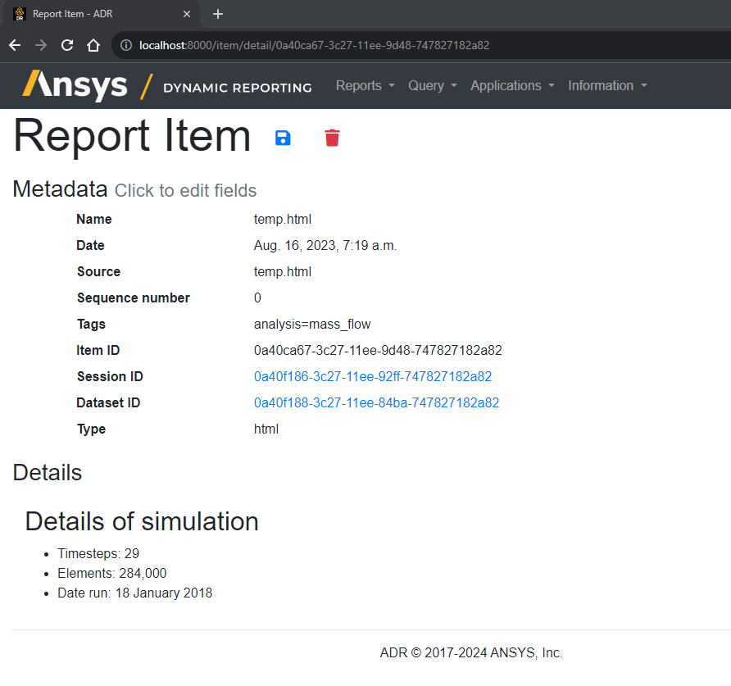This screenshot has height=686, width=731.
Task: Select the Report Item - ADR browser tab
Action: [100, 14]
